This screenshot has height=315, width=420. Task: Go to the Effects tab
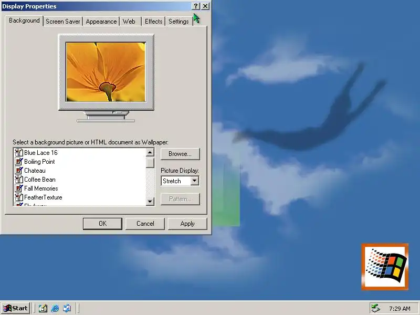(x=153, y=22)
